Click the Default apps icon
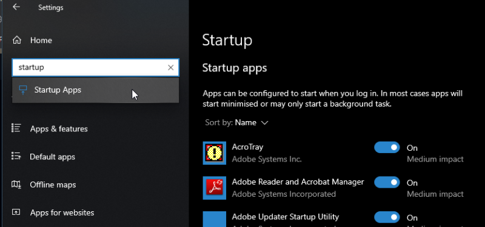Screen dimensions: 485x227 [x=16, y=156]
